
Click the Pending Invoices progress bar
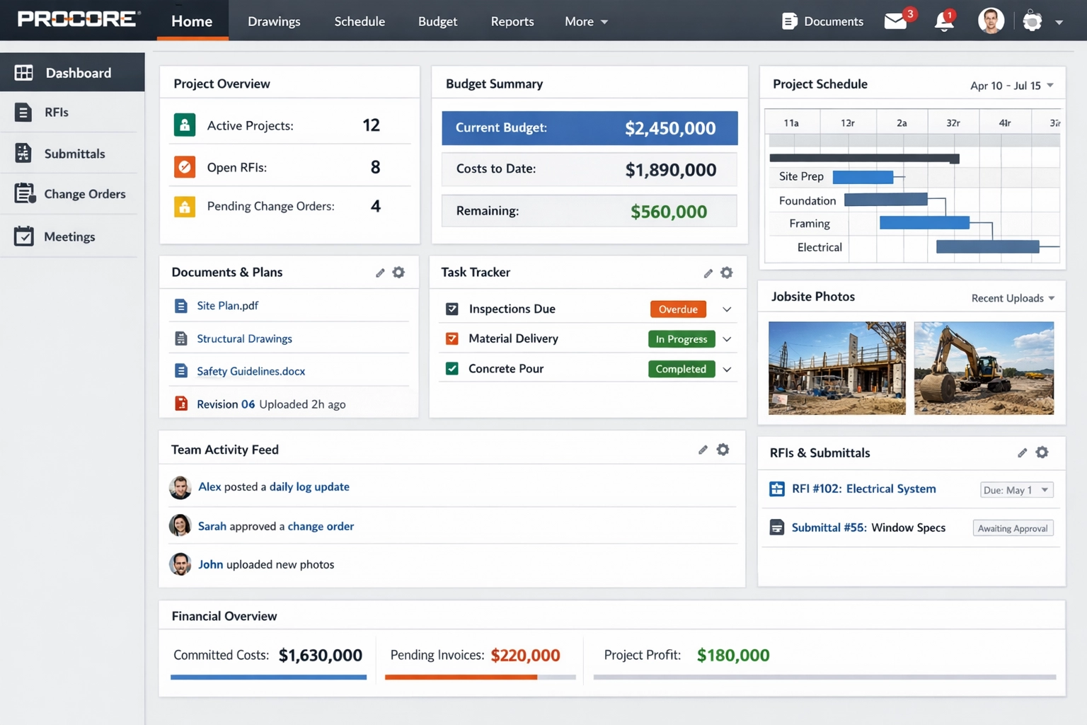(479, 678)
